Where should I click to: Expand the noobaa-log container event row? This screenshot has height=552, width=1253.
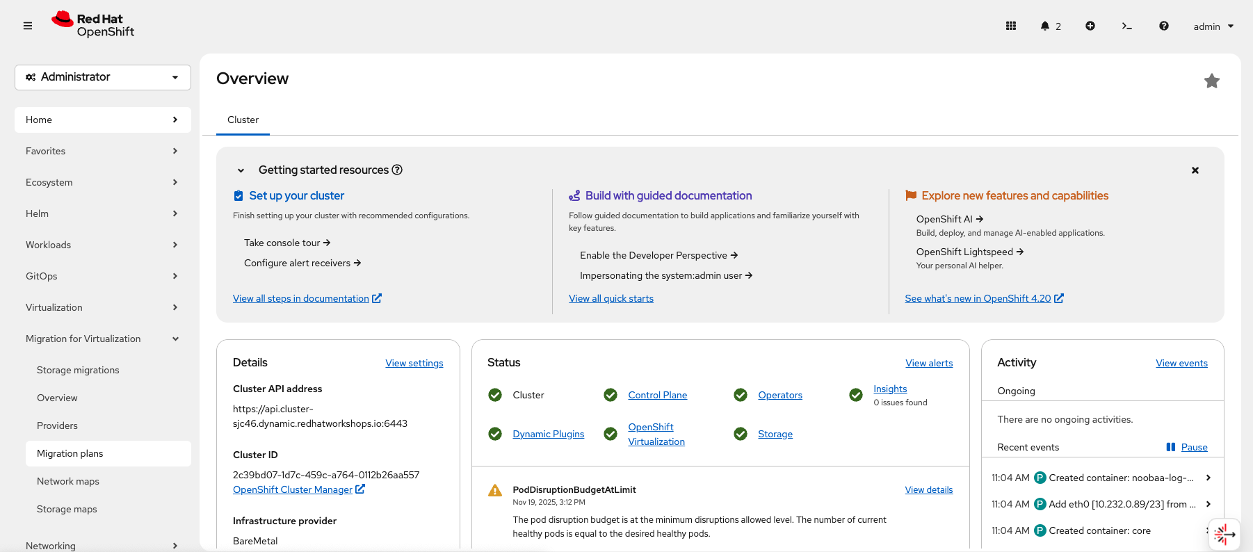1208,478
